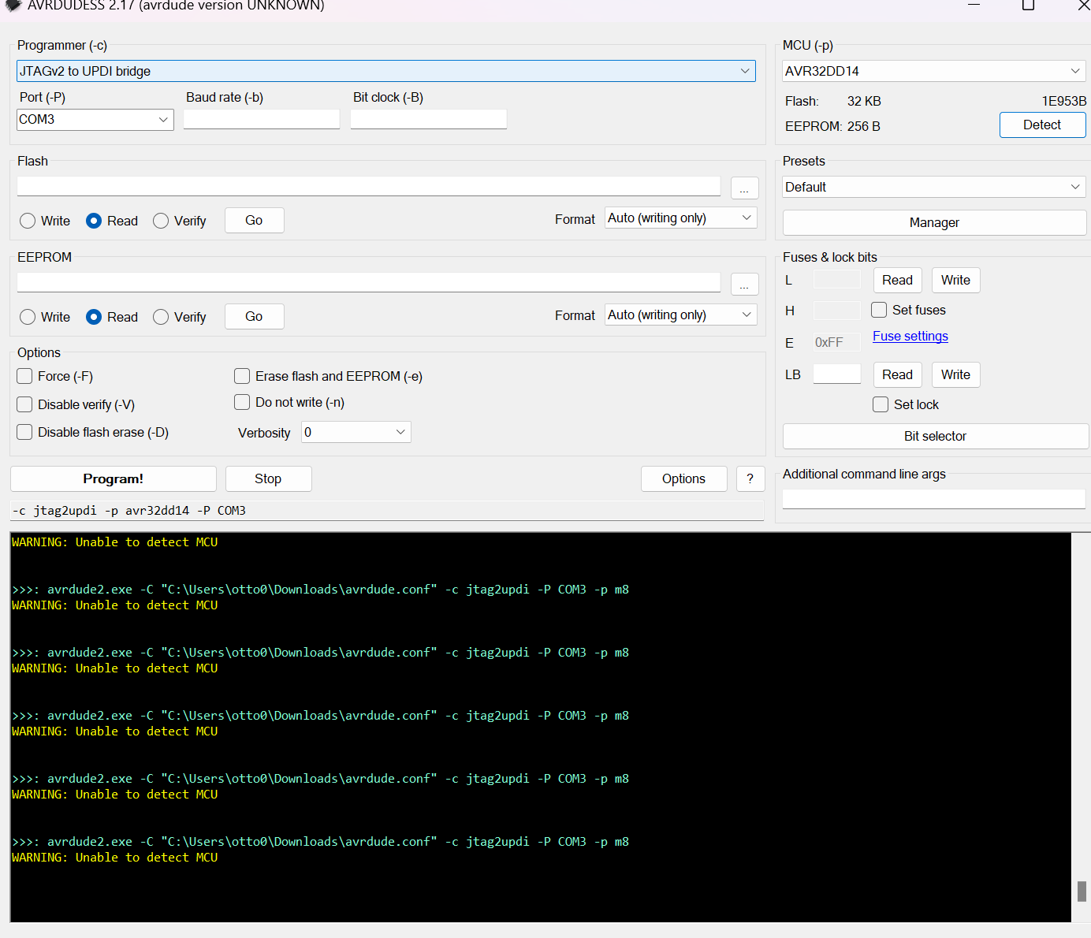Click the EEPROM file path field
Viewport: 1091px width, 938px height.
coord(369,282)
